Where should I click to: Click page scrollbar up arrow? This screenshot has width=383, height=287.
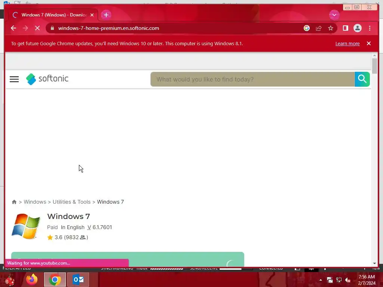(374, 56)
